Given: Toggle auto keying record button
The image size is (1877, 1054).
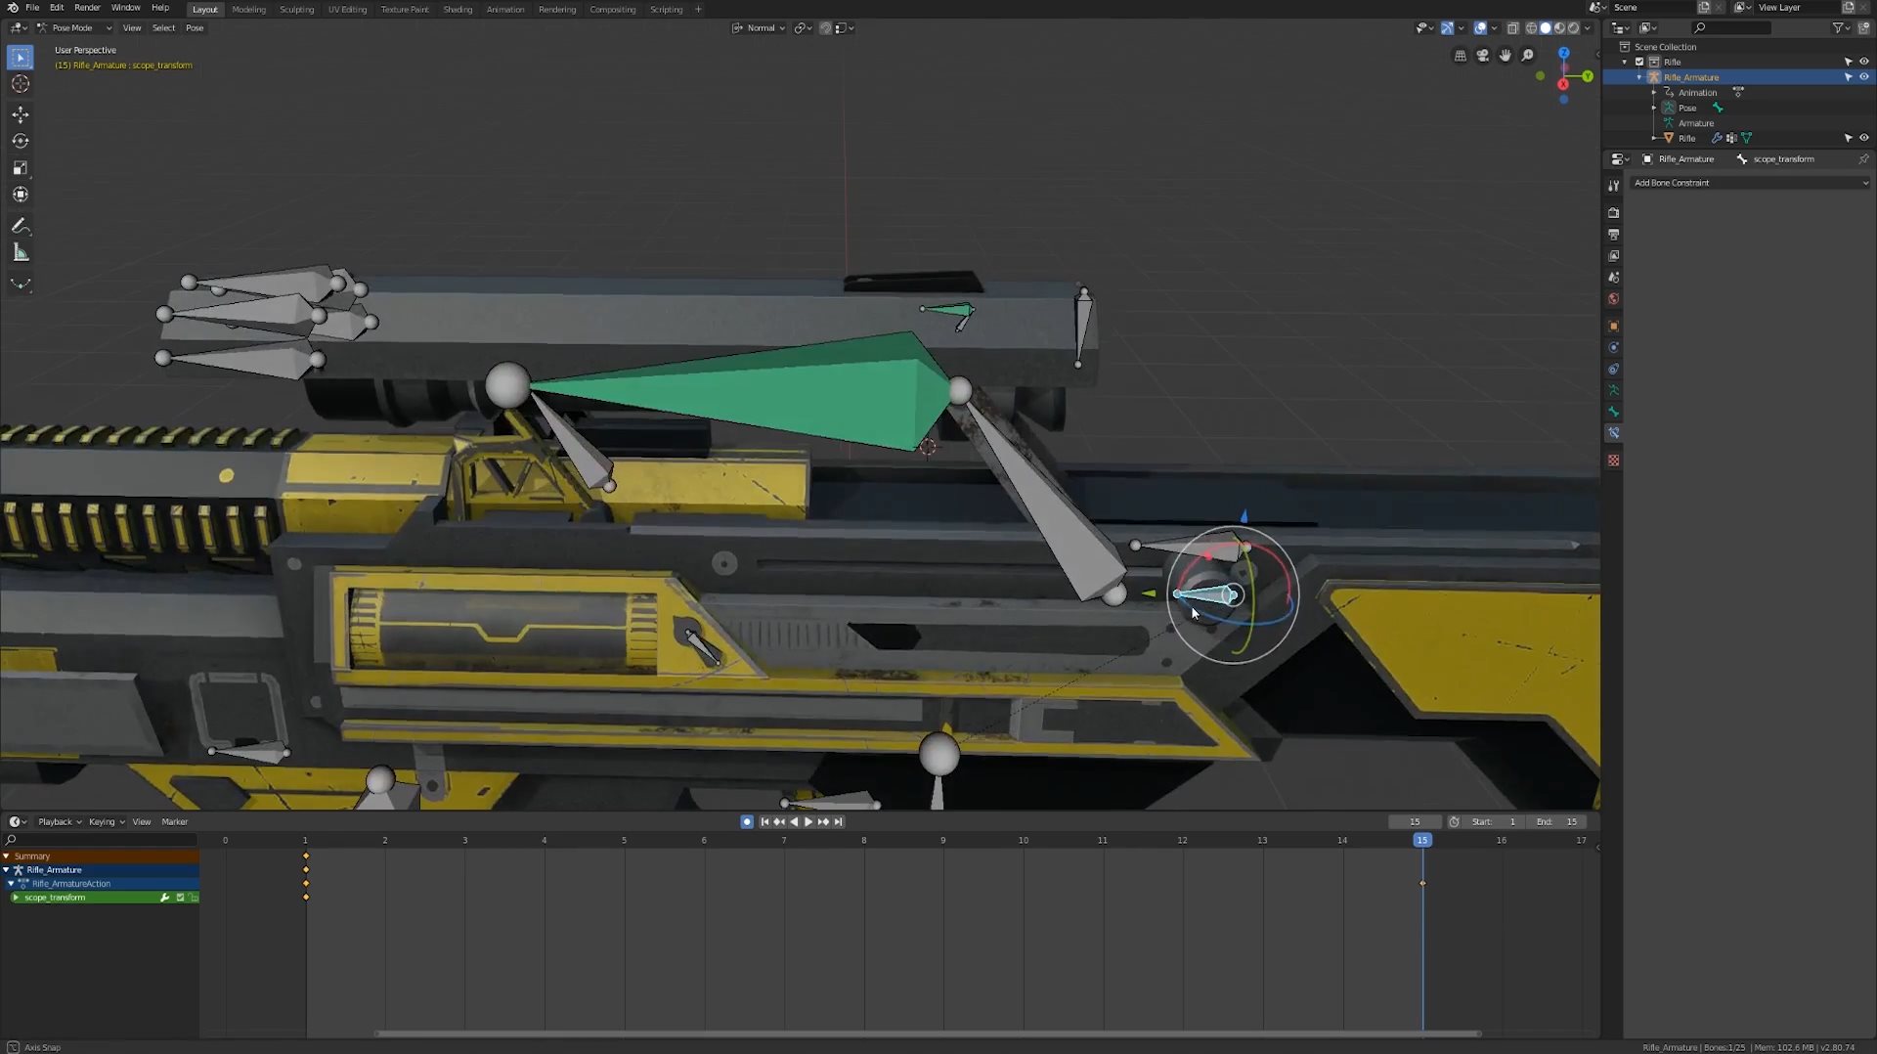Looking at the screenshot, I should (x=747, y=822).
